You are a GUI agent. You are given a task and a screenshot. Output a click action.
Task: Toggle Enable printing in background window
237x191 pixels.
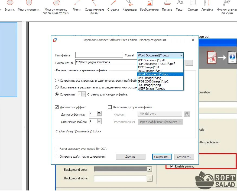point(172,166)
